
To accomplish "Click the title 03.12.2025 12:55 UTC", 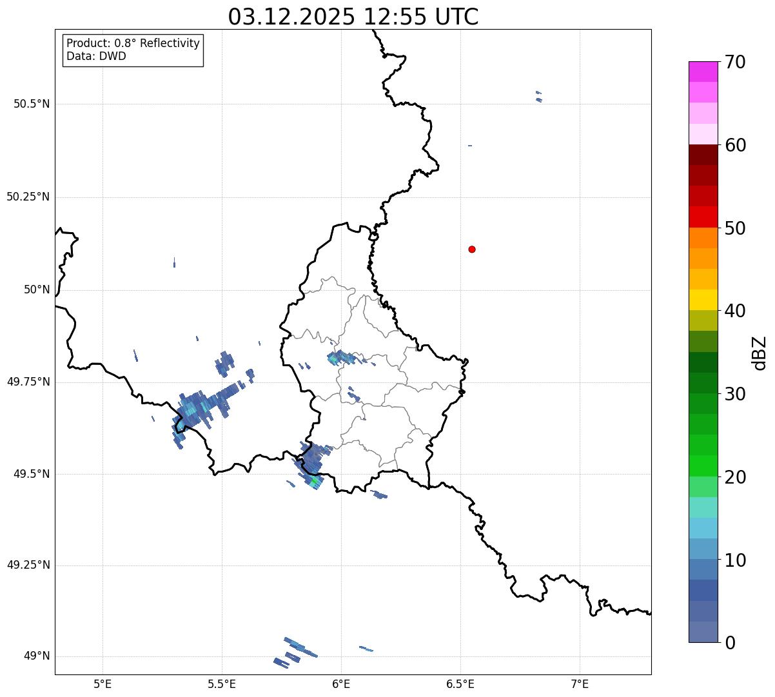I will click(353, 17).
